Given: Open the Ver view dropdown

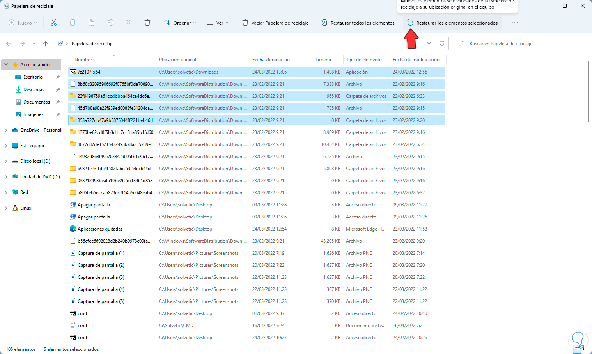Looking at the screenshot, I should pos(218,23).
